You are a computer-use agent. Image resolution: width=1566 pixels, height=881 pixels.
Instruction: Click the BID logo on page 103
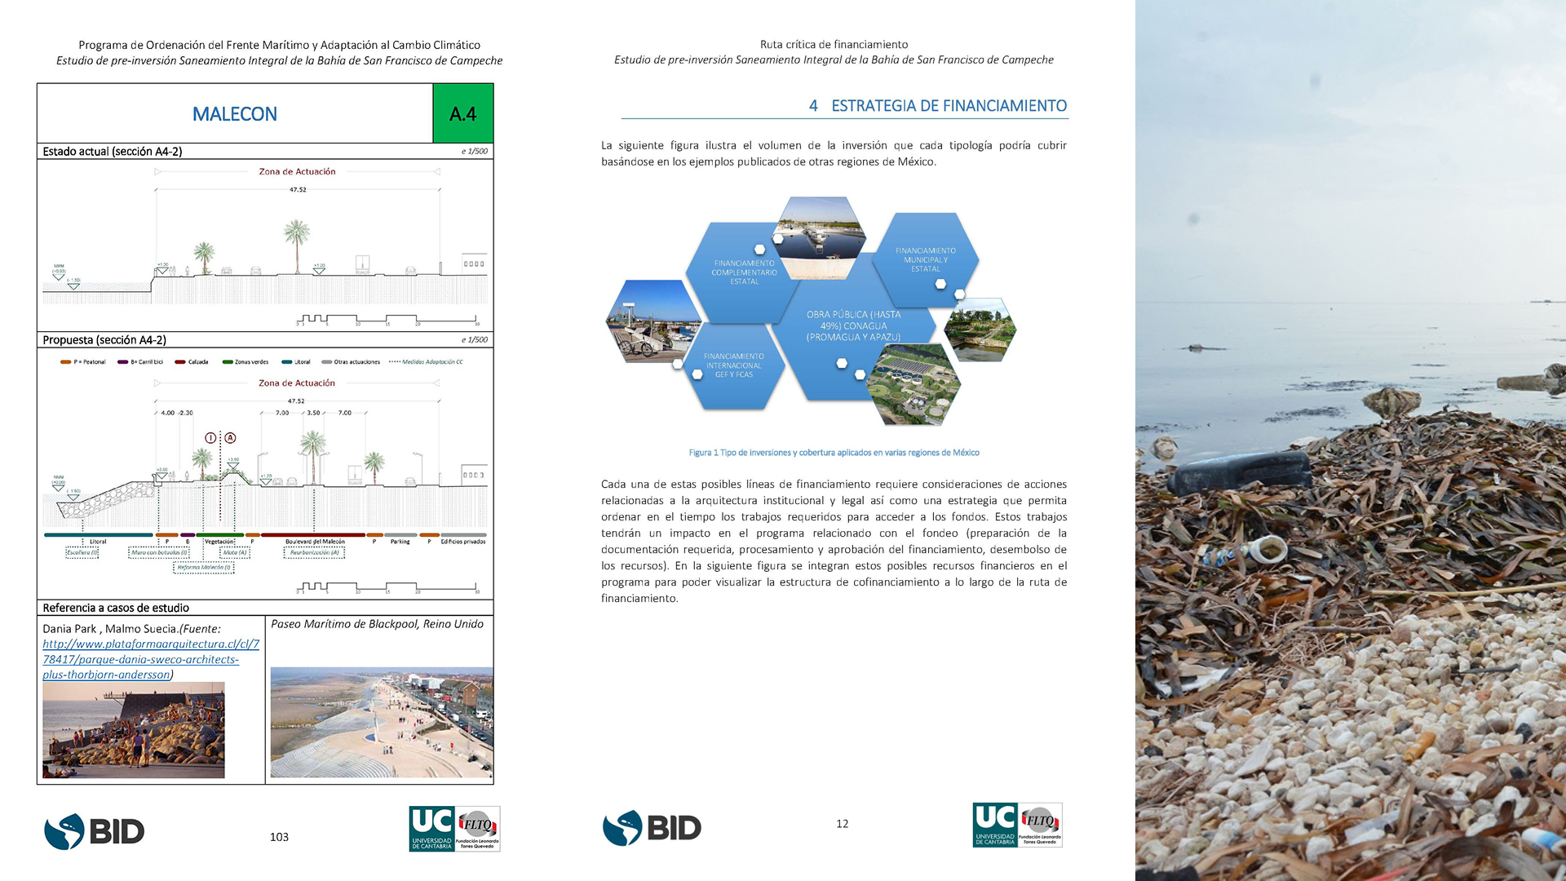94,831
